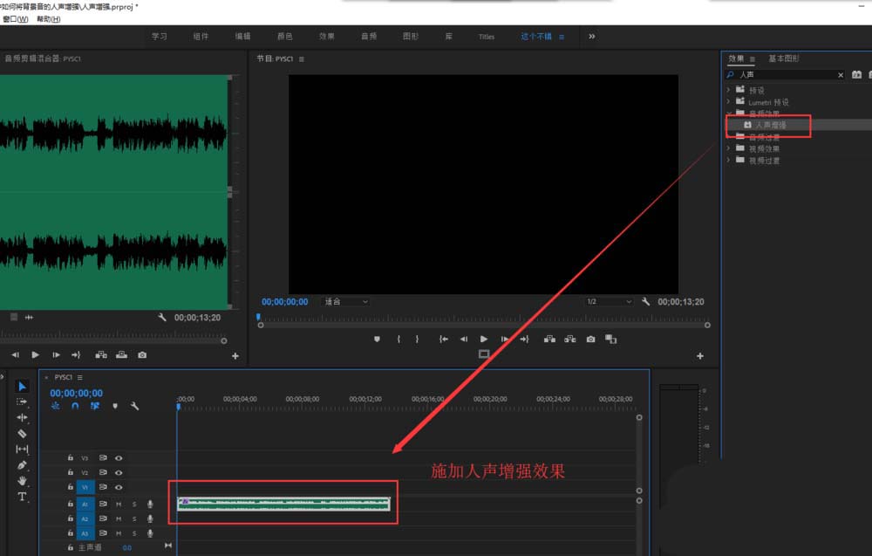The width and height of the screenshot is (872, 556).
Task: Select the Hand tool
Action: click(22, 480)
